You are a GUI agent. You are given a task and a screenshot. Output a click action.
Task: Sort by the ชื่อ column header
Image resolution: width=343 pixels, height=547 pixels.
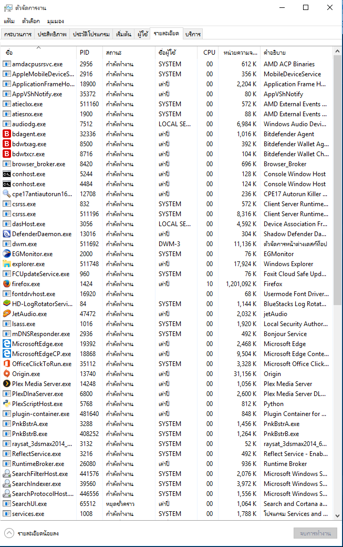38,52
